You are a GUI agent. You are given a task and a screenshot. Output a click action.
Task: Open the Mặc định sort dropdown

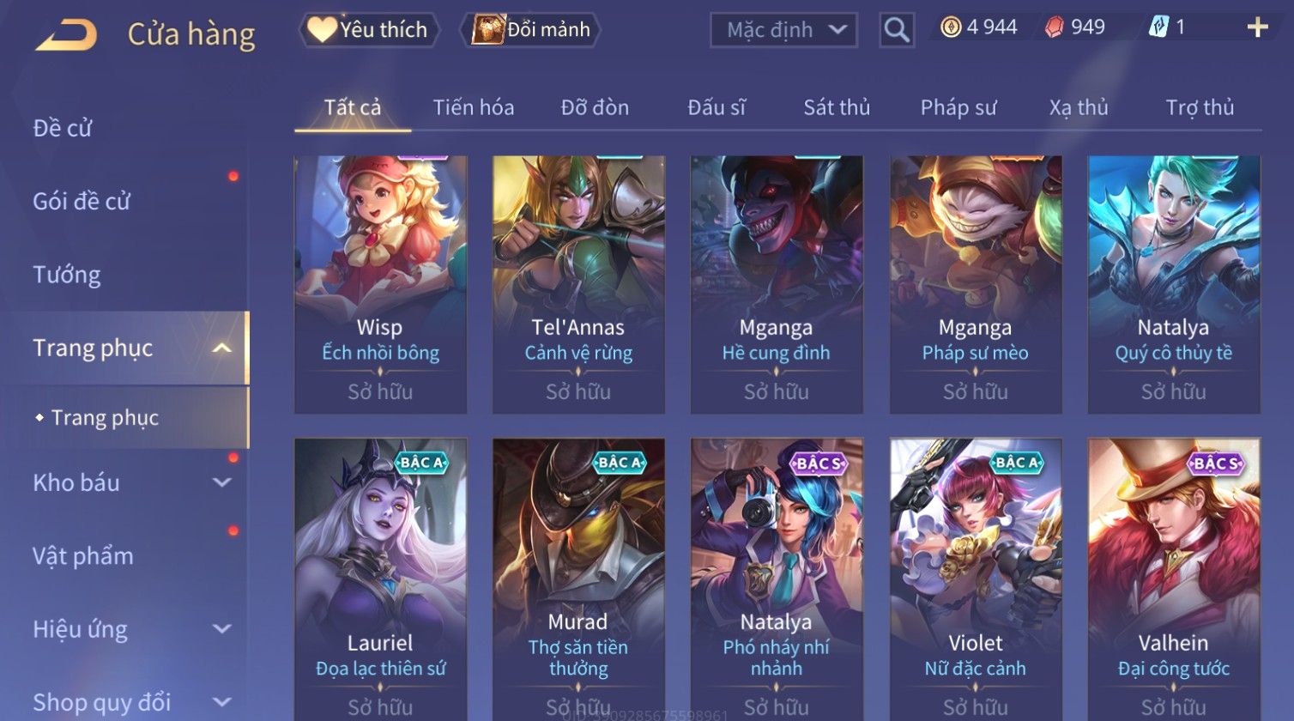point(783,30)
